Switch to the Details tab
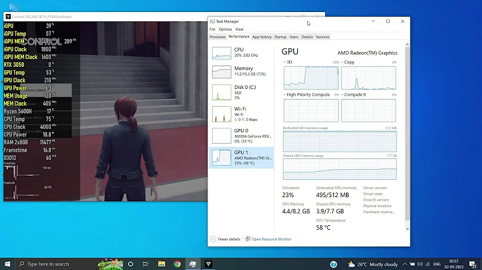 (x=307, y=37)
